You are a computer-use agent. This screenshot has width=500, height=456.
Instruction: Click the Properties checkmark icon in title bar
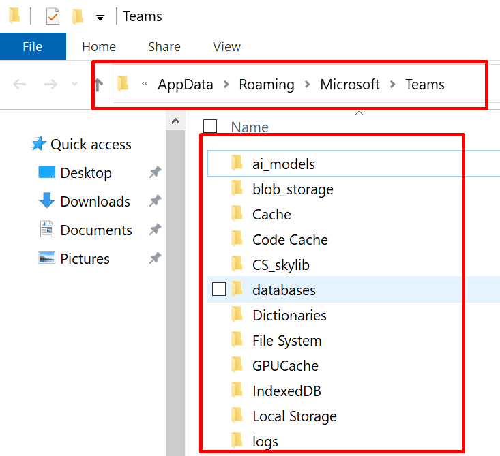[x=53, y=16]
